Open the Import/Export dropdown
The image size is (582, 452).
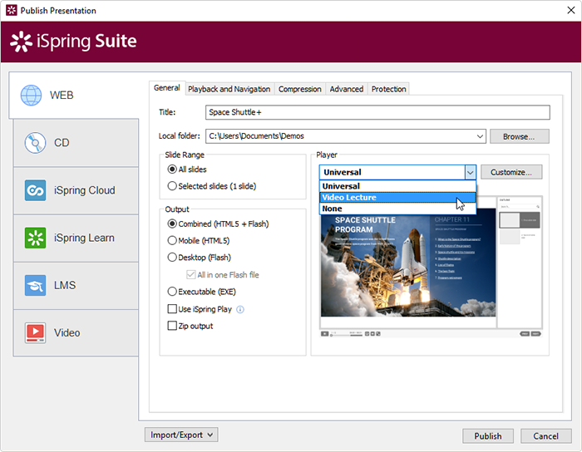tap(181, 435)
